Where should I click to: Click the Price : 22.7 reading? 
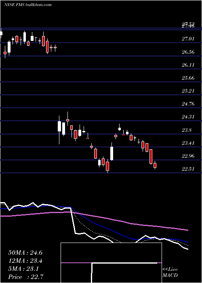[x=26, y=277]
